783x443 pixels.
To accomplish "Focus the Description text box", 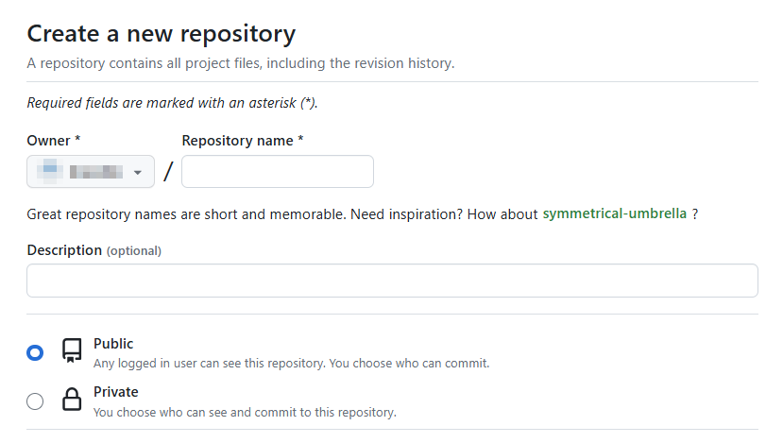I will [x=392, y=281].
